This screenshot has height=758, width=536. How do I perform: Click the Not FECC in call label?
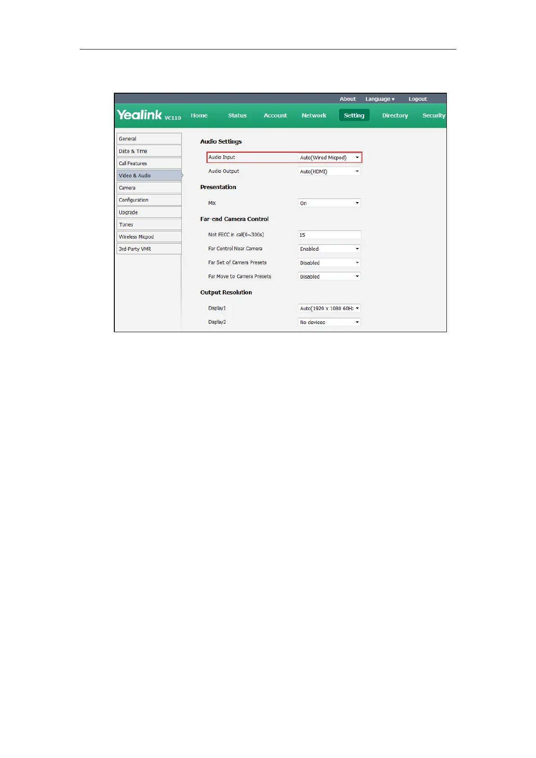(x=236, y=235)
